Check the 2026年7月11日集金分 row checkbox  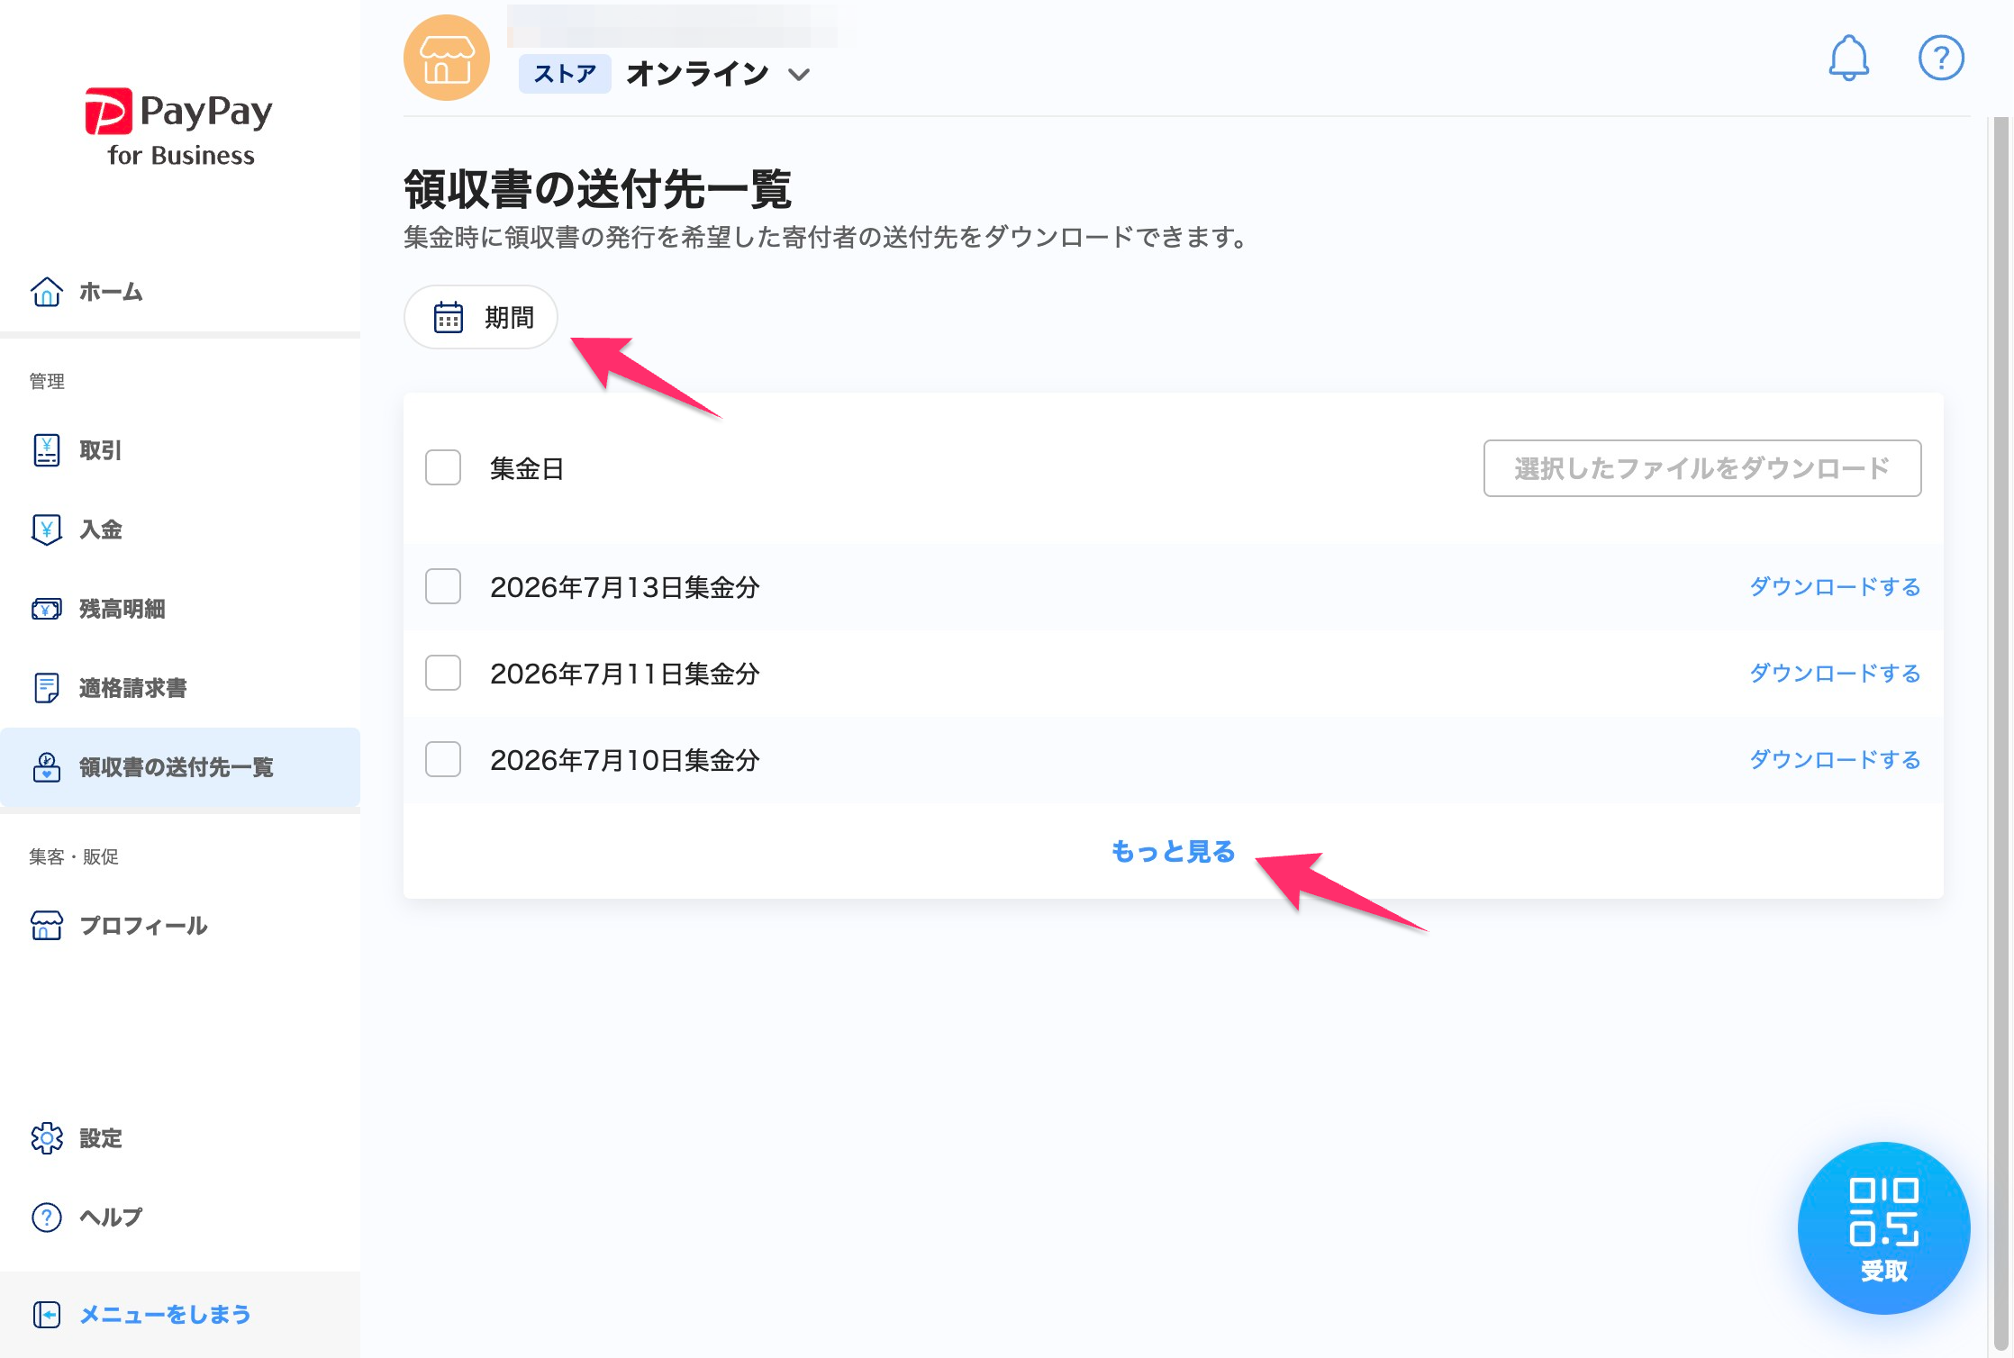coord(443,674)
